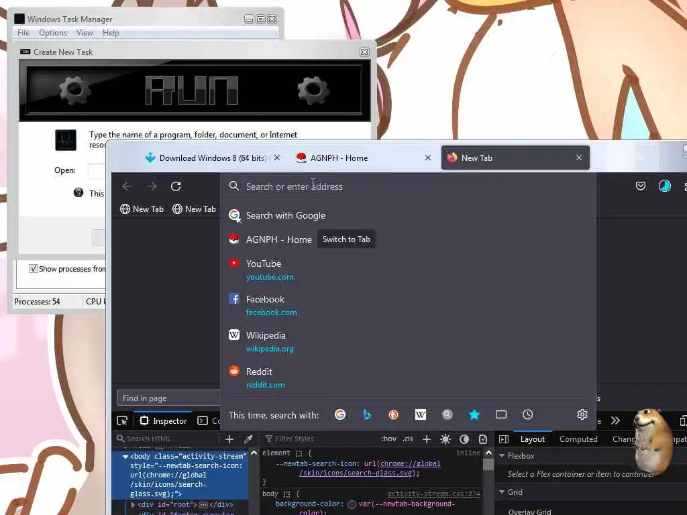Toggle the three-pane inspector sidebar icon
The image size is (687, 515).
[504, 439]
